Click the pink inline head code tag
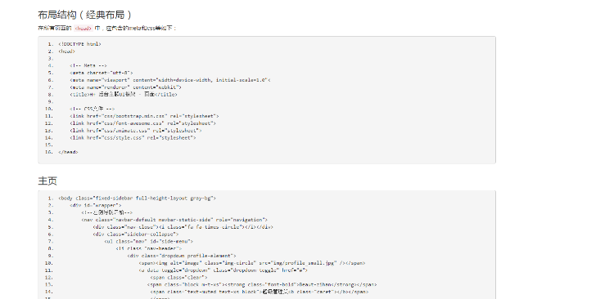Image resolution: width=614 pixels, height=299 pixels. [83, 28]
